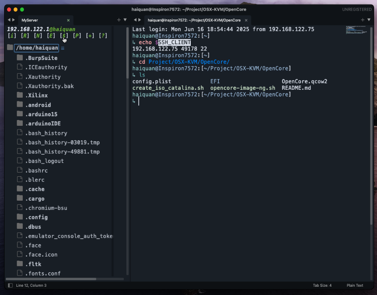Close the MyServer tab
This screenshot has height=295, width=377.
coord(68,20)
